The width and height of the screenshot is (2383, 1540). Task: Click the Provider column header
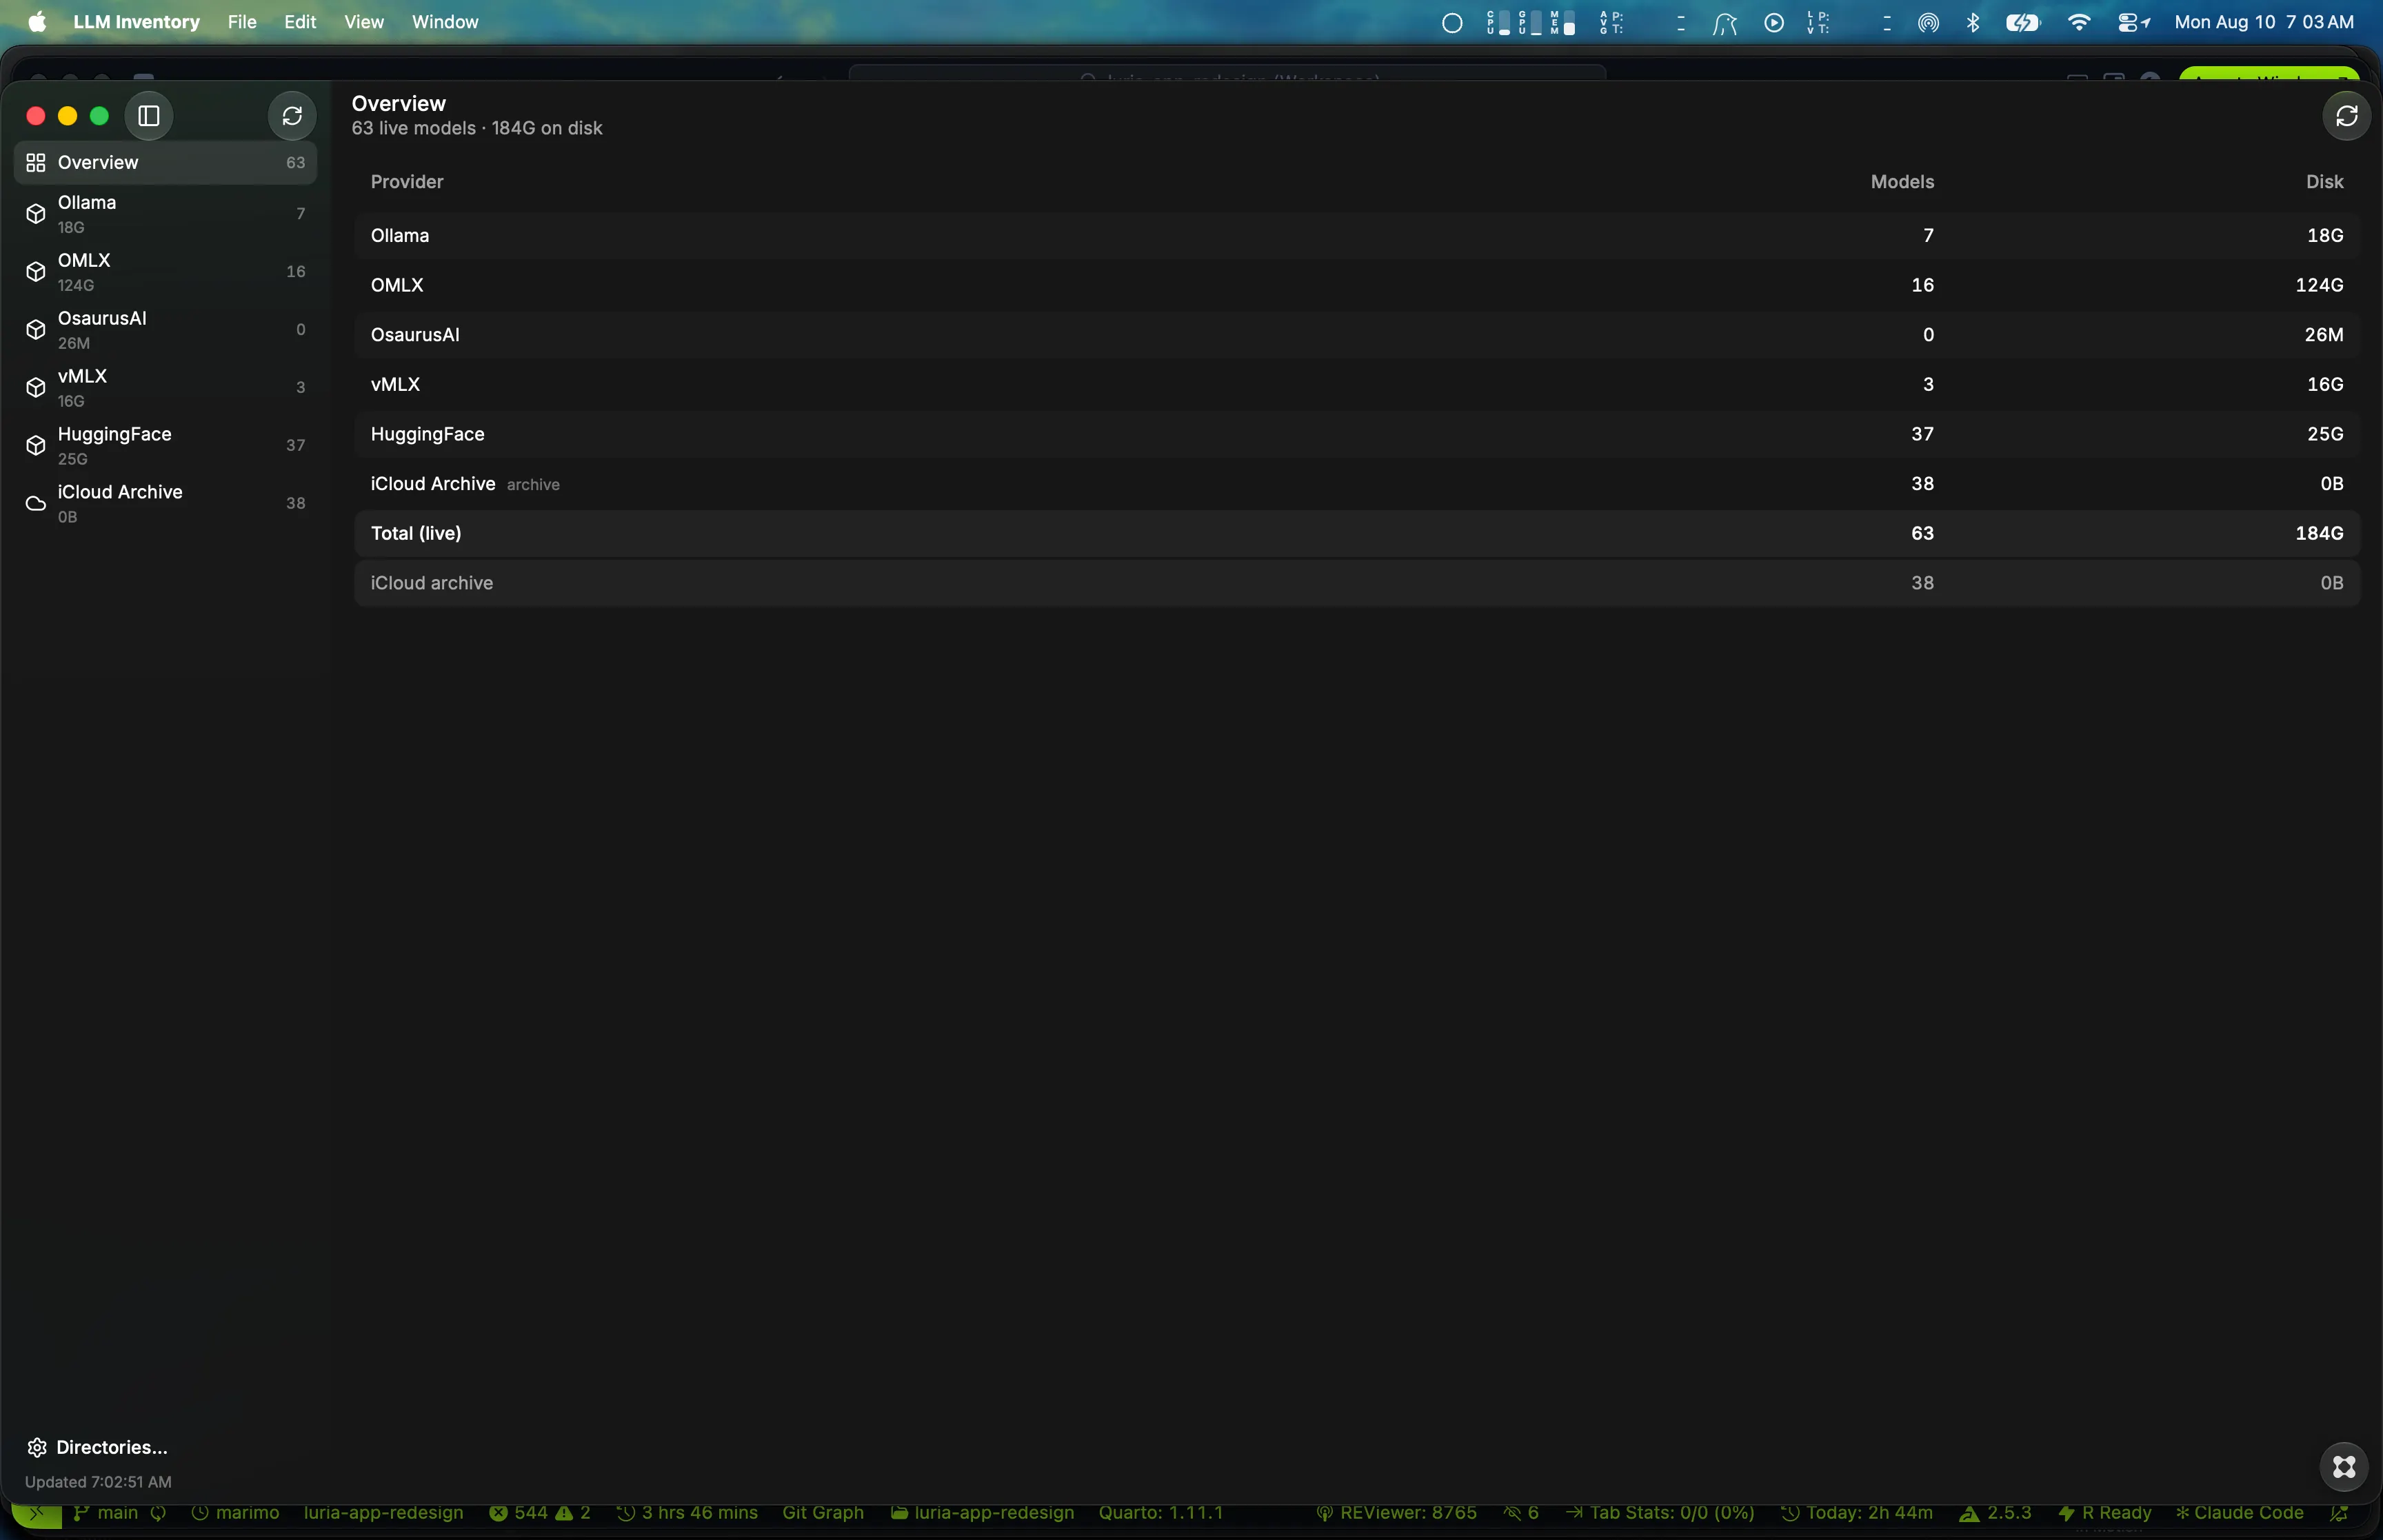(407, 182)
